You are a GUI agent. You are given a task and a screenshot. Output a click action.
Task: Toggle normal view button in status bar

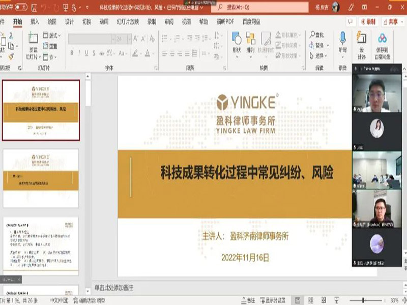298,300
